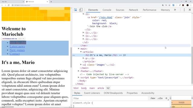Select the Accessibility pane tab
The height and width of the screenshot is (108, 193).
click(148, 93)
